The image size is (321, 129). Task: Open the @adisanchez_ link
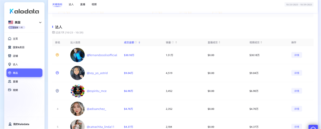click(96, 109)
